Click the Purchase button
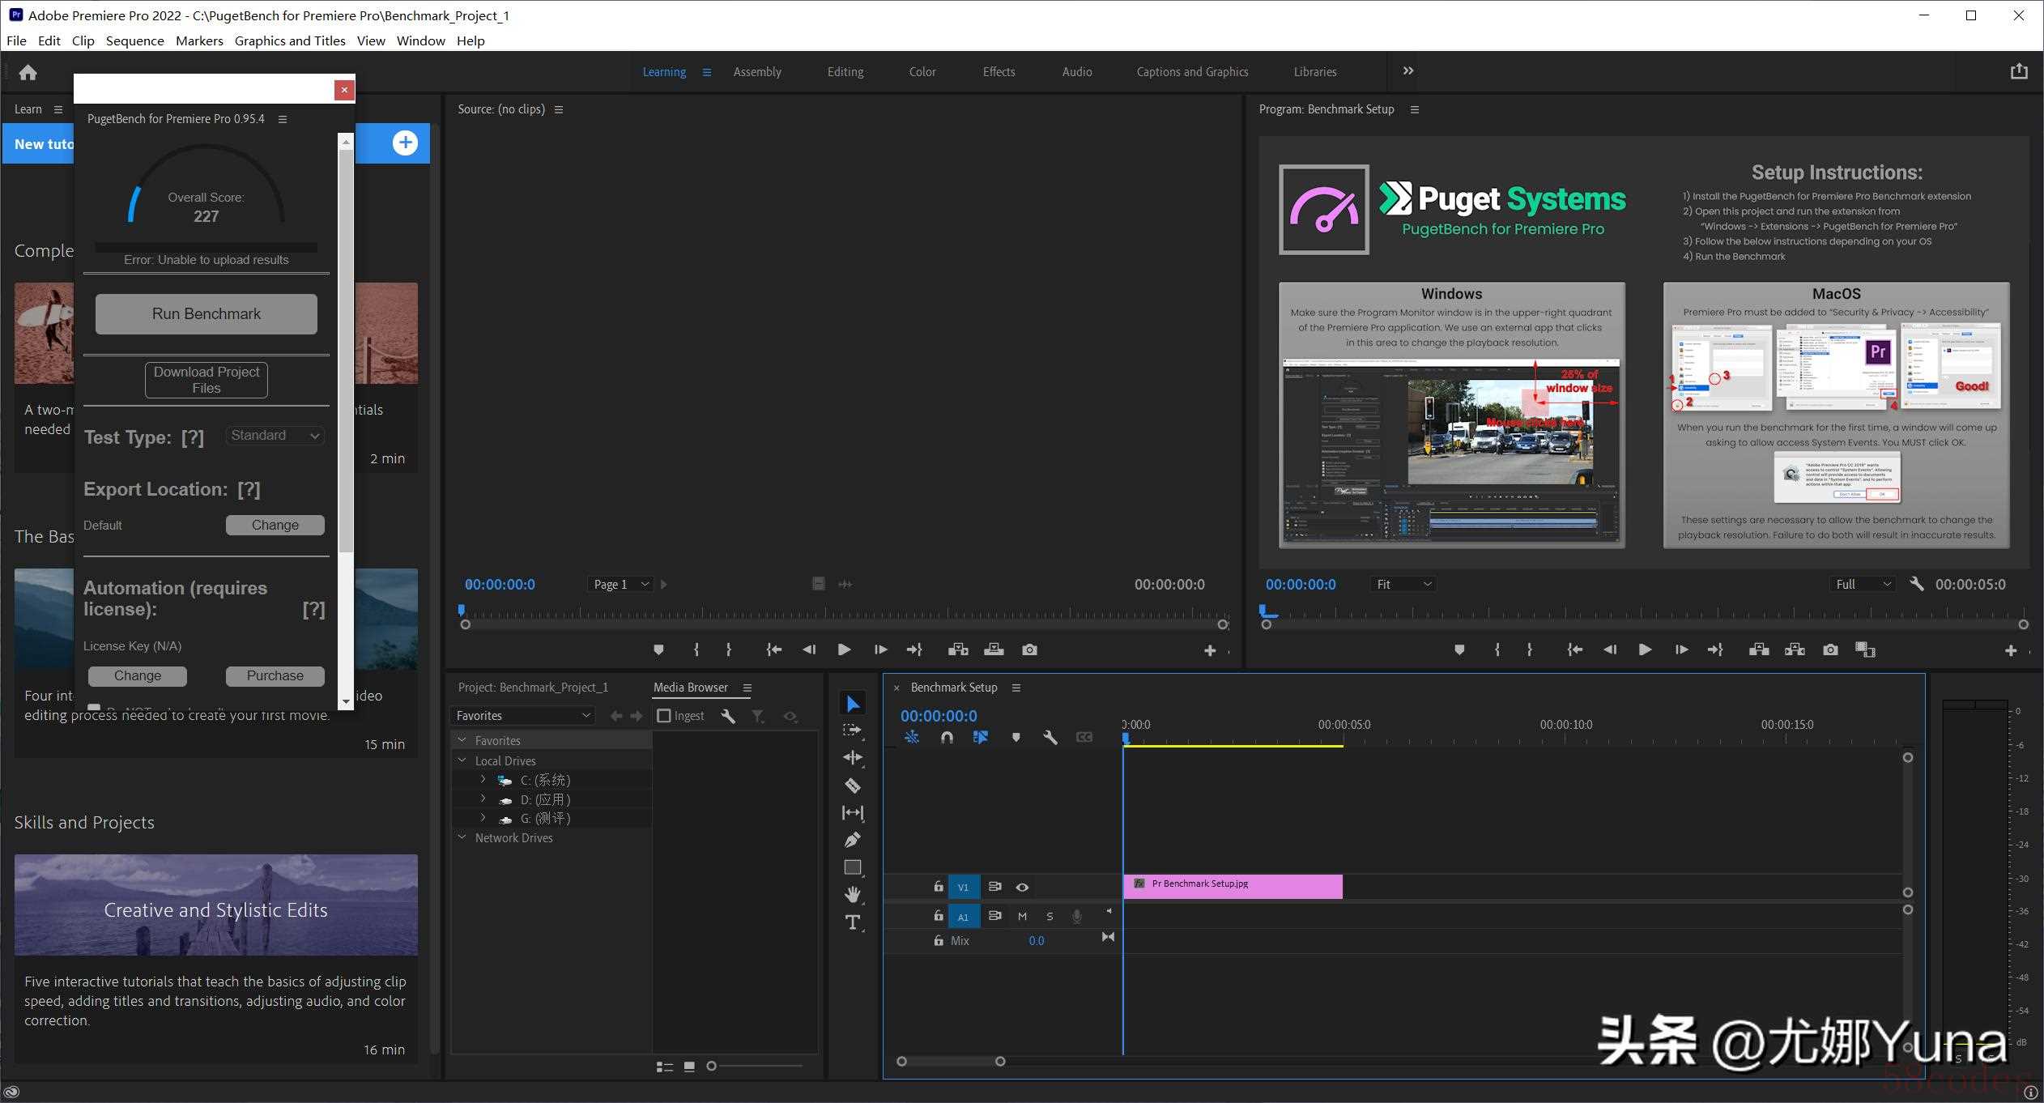The height and width of the screenshot is (1103, 2044). [x=275, y=675]
